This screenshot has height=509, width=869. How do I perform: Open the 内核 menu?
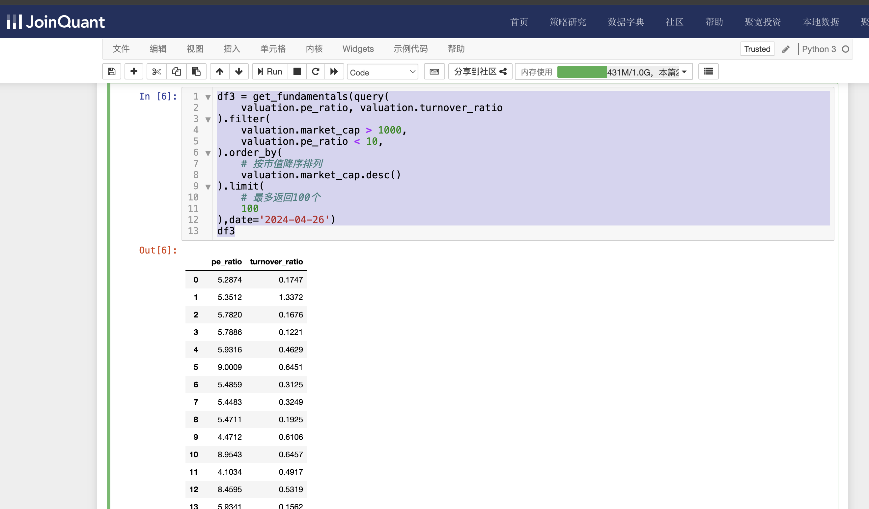pyautogui.click(x=314, y=49)
